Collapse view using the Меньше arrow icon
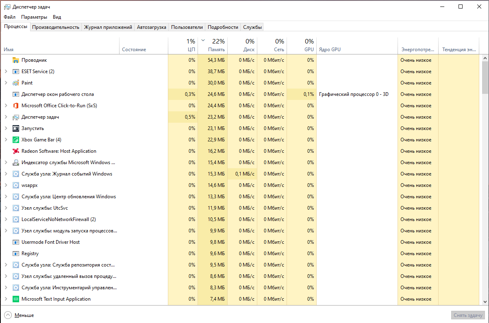 [x=8, y=315]
